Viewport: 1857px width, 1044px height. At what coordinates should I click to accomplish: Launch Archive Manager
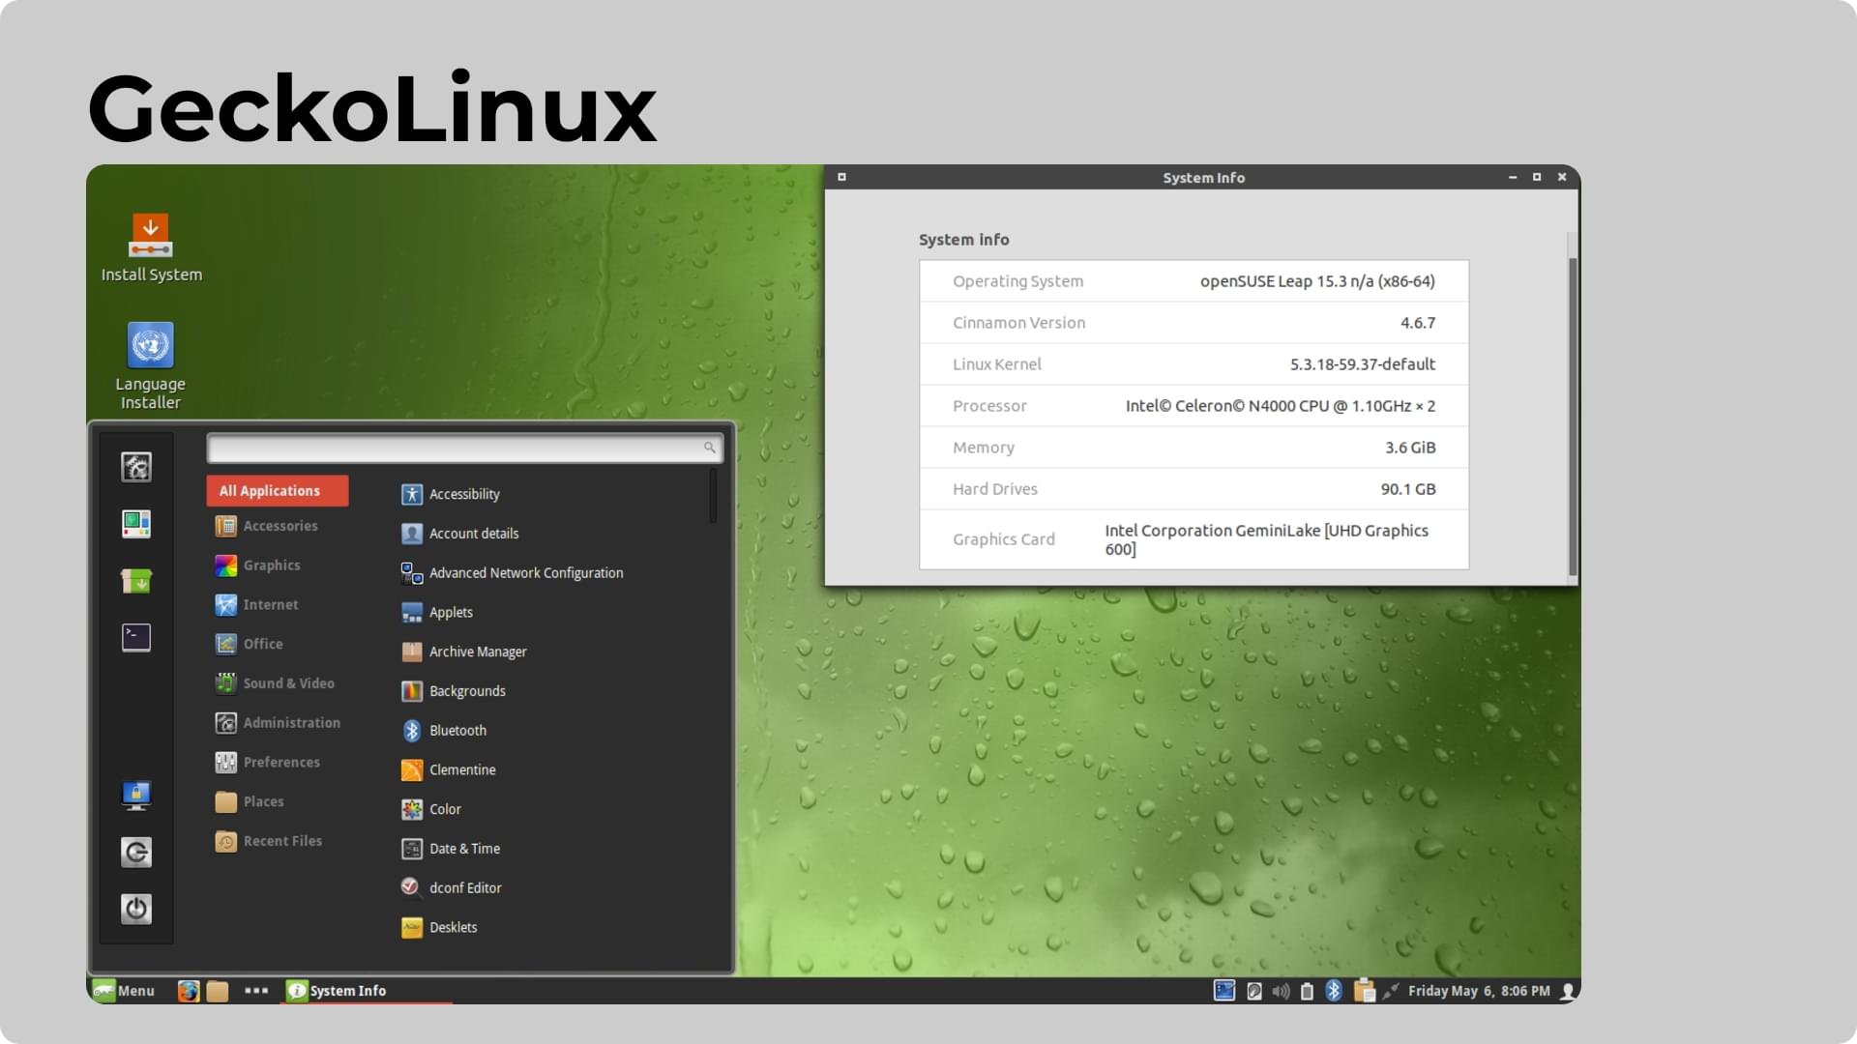click(464, 652)
